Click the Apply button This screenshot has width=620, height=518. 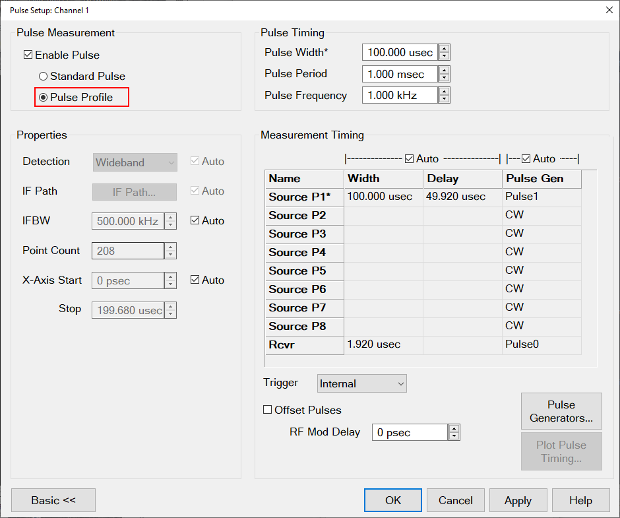pyautogui.click(x=518, y=500)
